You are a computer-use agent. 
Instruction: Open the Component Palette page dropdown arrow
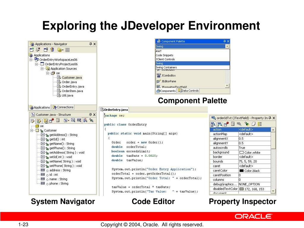click(x=227, y=46)
